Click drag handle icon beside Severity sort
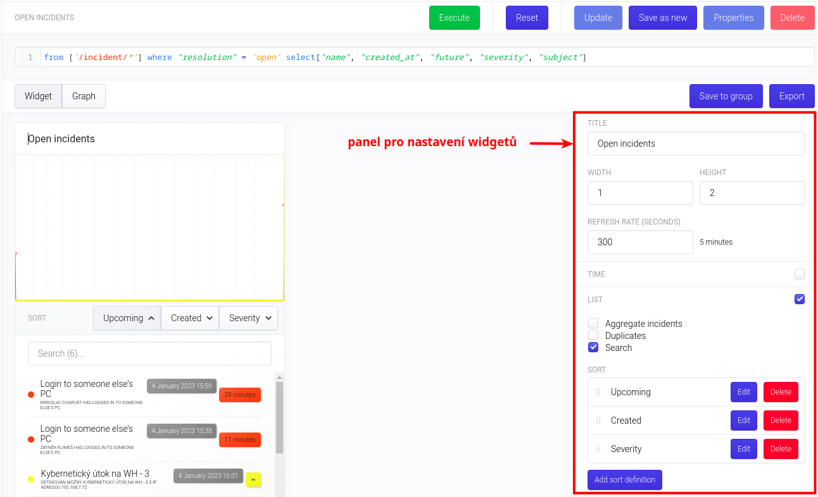Screen dimensions: 818x497 (x=598, y=449)
